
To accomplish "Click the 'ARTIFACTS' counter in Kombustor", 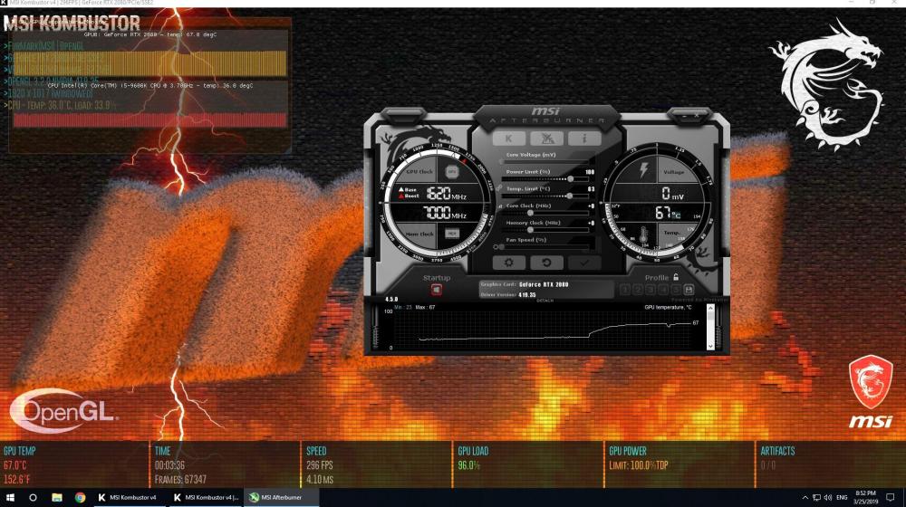I will coord(777,452).
